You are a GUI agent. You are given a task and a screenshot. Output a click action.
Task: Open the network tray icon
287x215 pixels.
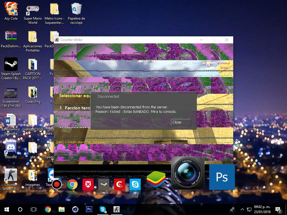tap(249, 209)
